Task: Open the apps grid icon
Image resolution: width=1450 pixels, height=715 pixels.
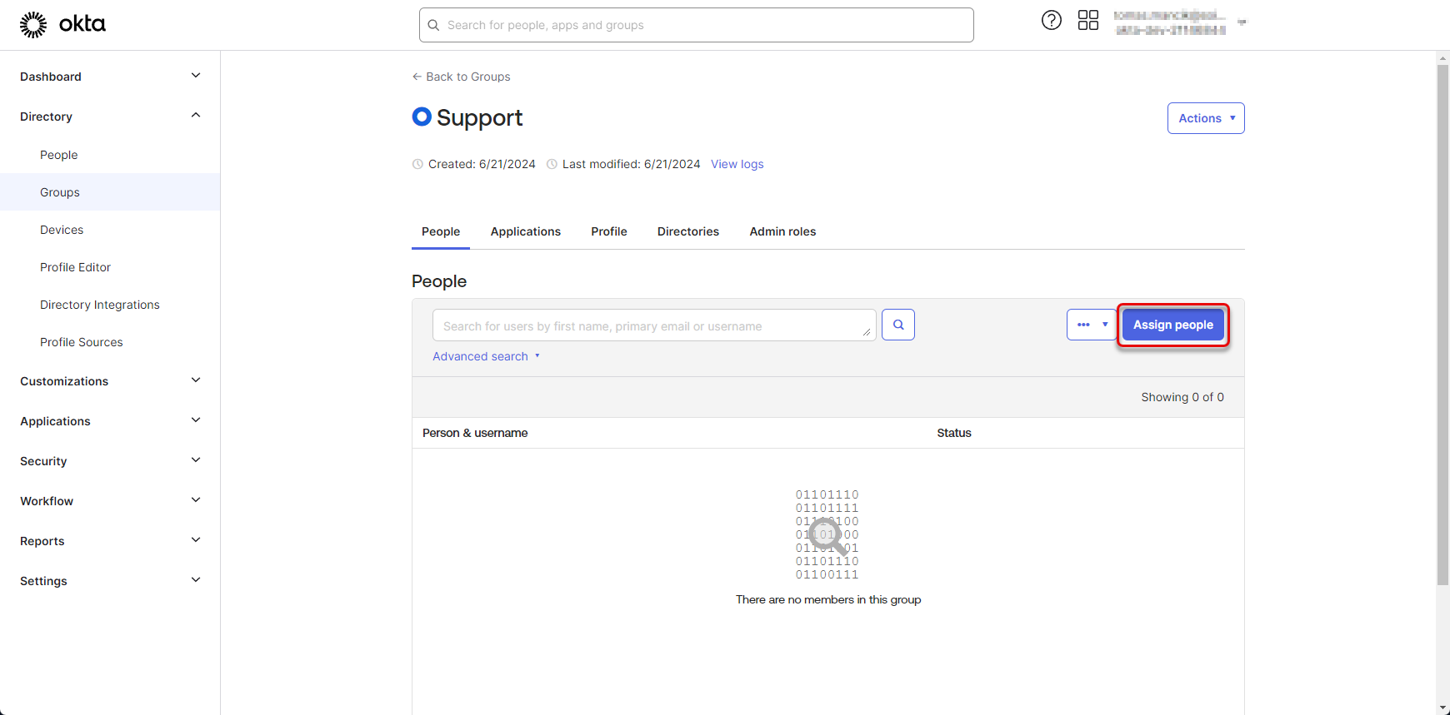Action: (x=1087, y=21)
